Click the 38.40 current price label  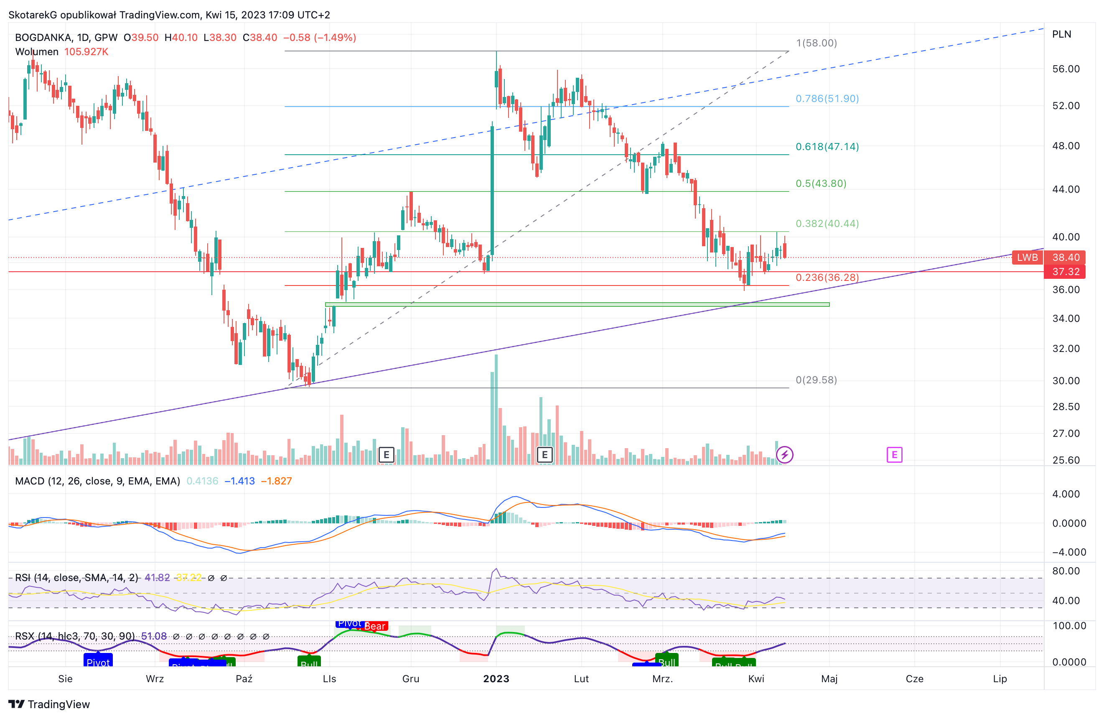(x=1066, y=258)
